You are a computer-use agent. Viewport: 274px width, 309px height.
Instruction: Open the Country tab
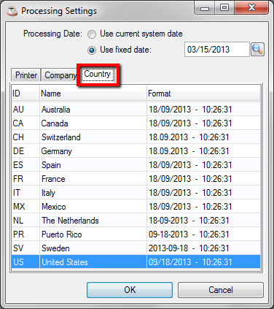98,74
